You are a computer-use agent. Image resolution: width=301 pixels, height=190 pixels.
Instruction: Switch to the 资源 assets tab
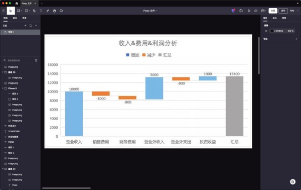click(x=24, y=18)
